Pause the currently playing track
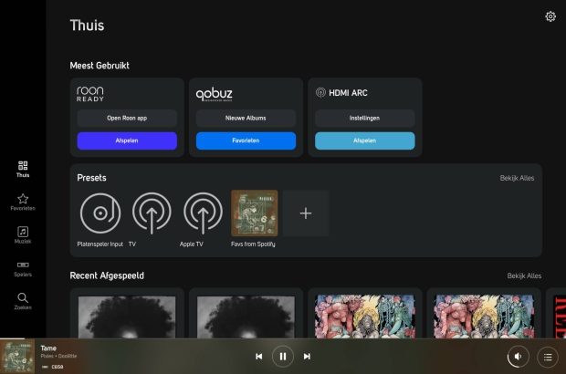This screenshot has height=374, width=566. [283, 357]
